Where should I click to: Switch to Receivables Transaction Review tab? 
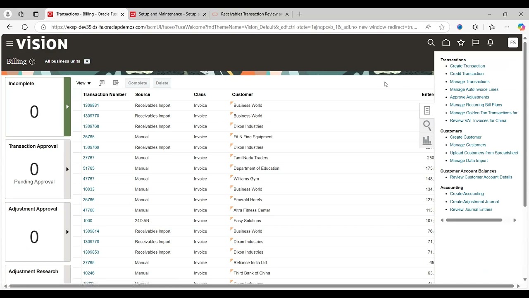(251, 14)
